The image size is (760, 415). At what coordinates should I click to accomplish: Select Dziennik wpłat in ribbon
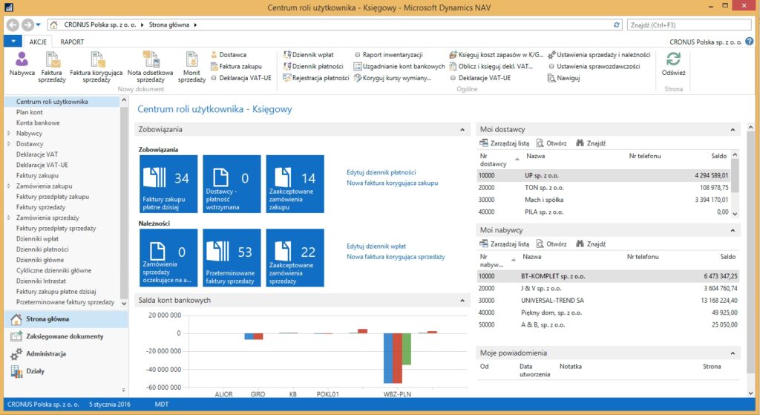tap(312, 55)
